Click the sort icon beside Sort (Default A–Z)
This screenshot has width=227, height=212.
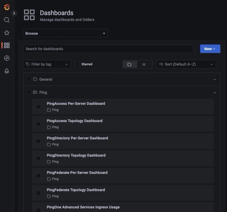click(161, 64)
